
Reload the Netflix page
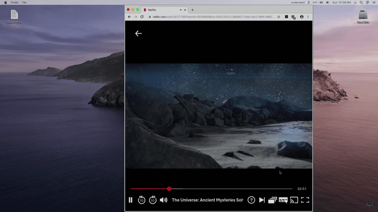coord(142,17)
